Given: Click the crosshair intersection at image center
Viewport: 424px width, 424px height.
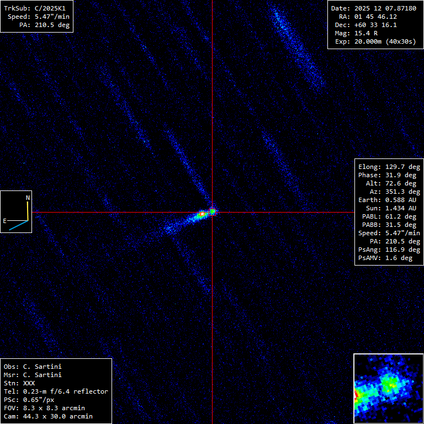Looking at the screenshot, I should (212, 212).
